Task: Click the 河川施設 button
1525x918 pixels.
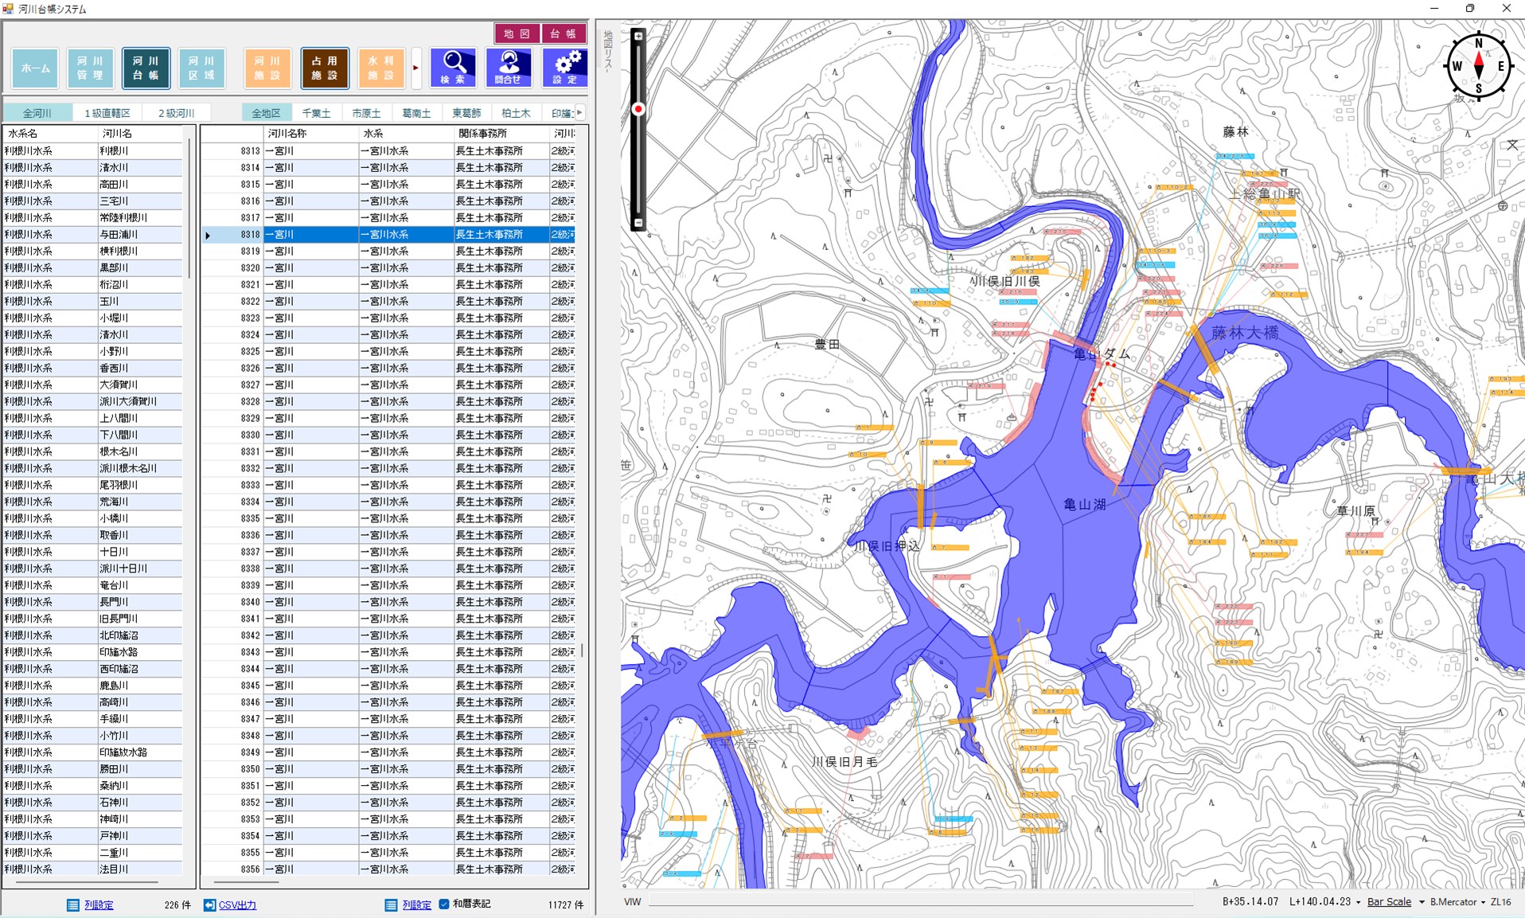Action: [267, 68]
